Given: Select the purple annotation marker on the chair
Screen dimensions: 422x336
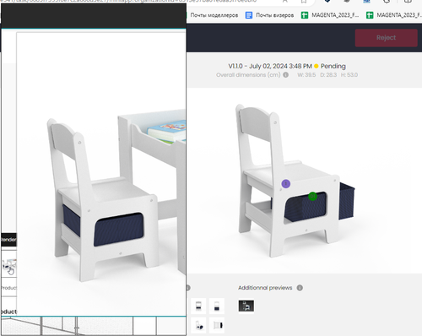Looking at the screenshot, I should pyautogui.click(x=286, y=184).
